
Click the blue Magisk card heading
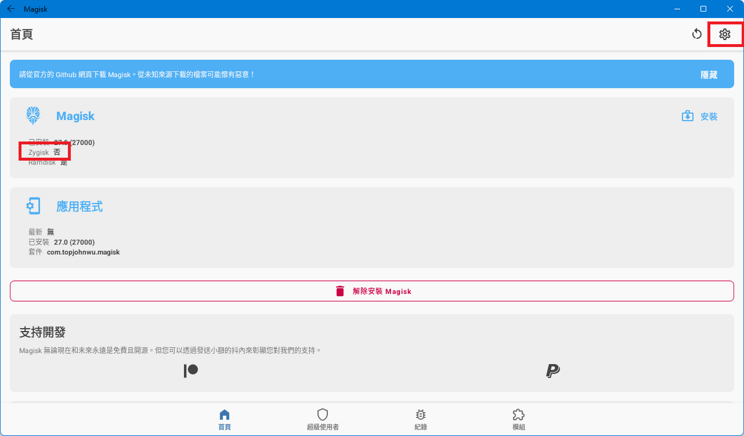pos(75,116)
